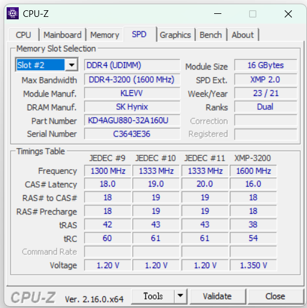Switch to the Mainboard tab
The image size is (307, 308).
pyautogui.click(x=63, y=35)
